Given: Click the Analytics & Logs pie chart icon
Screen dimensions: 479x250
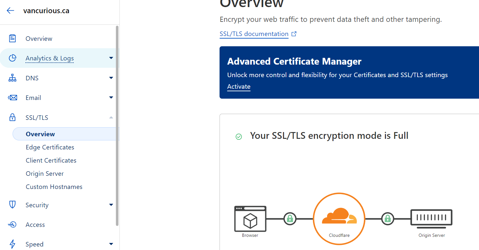Looking at the screenshot, I should pos(12,58).
